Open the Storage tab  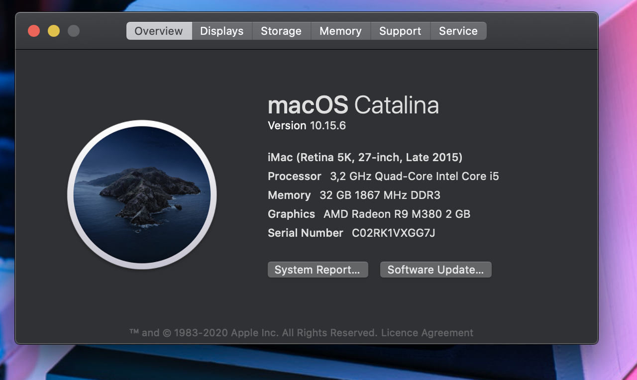(x=281, y=31)
